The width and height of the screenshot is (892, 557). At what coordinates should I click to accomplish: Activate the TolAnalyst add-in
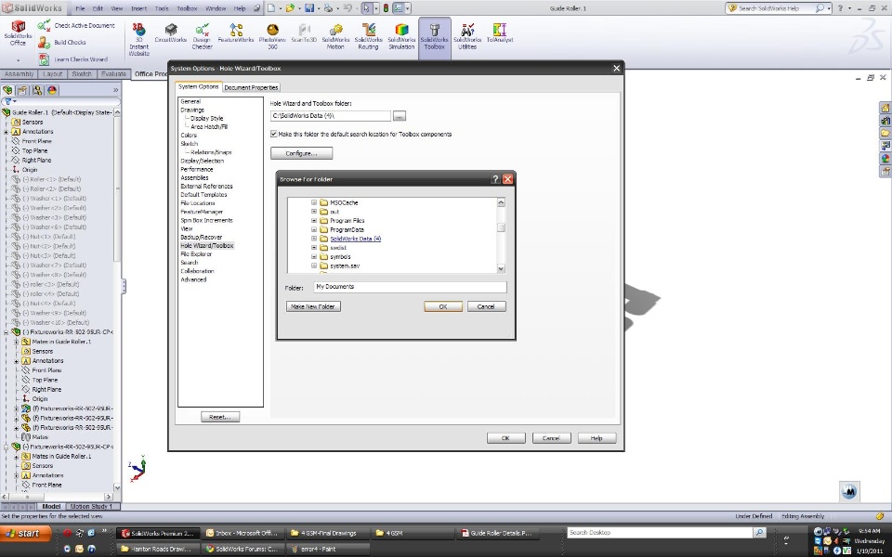click(x=500, y=33)
